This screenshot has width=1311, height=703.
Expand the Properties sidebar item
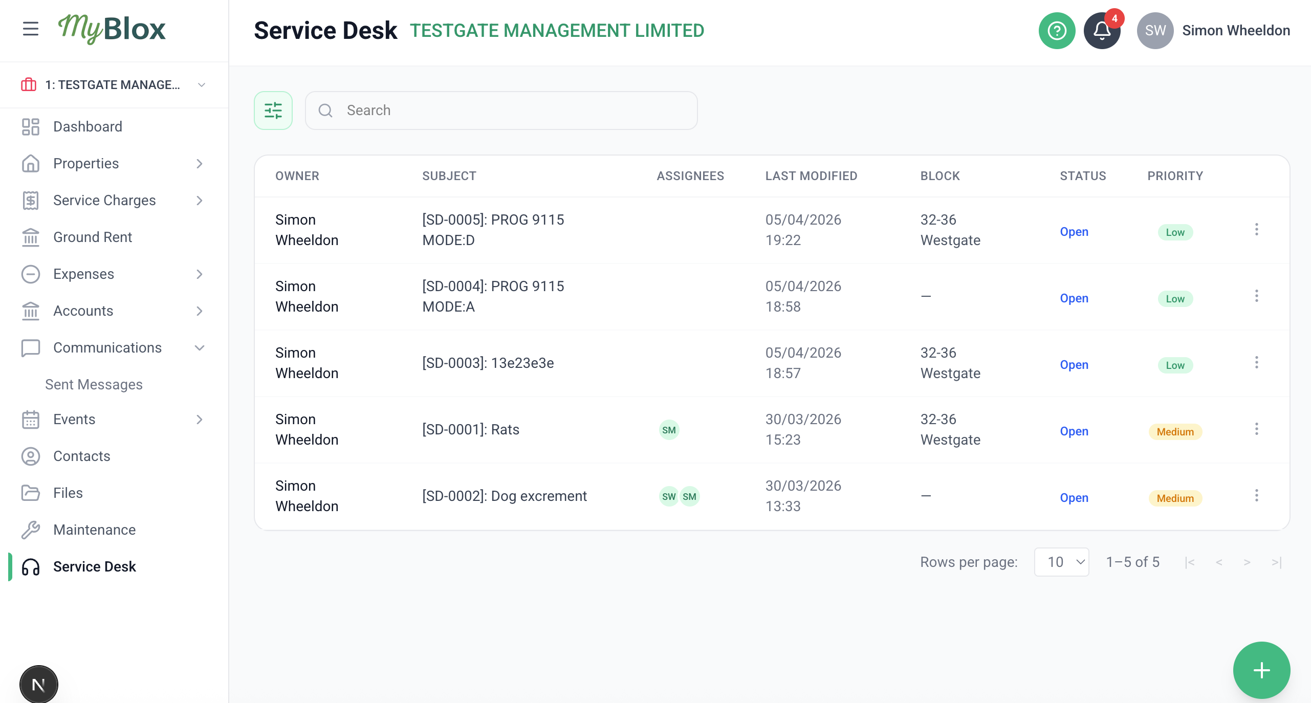[199, 163]
